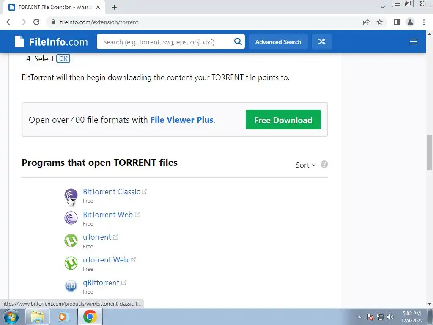Open the Sort dropdown
Viewport: 433px width, 325px height.
pyautogui.click(x=305, y=165)
